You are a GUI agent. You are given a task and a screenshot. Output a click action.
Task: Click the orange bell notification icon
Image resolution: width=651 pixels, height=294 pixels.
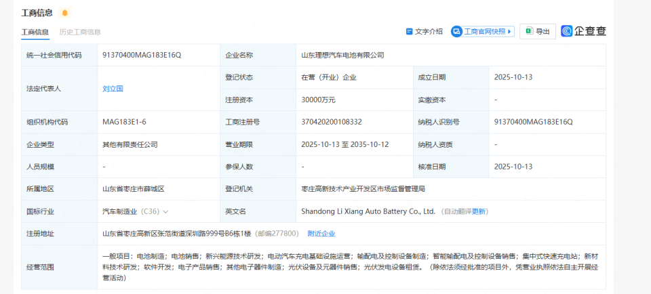[x=65, y=13]
